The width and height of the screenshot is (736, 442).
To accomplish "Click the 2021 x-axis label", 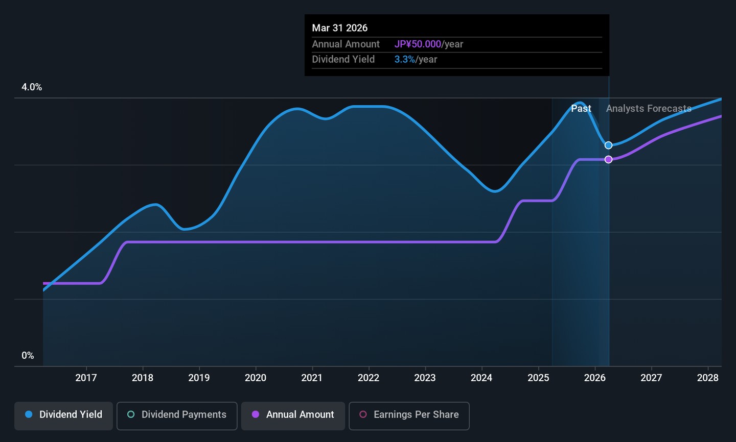I will point(312,378).
